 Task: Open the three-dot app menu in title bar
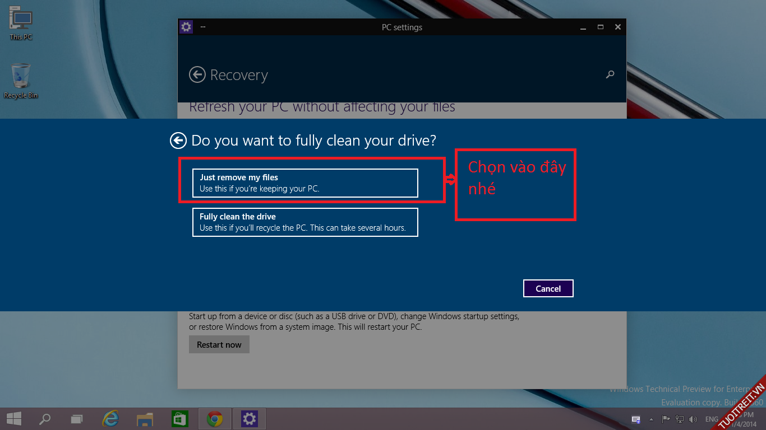click(x=202, y=27)
